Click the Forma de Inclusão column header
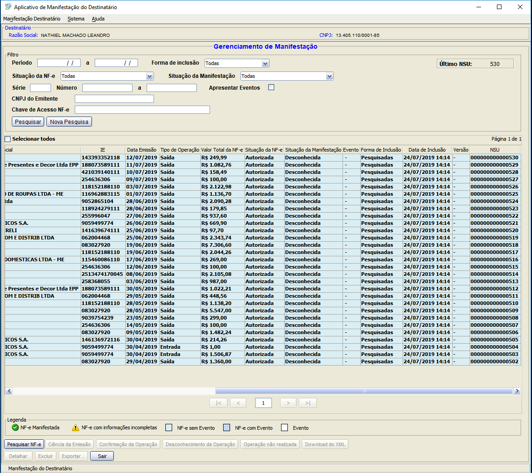The height and width of the screenshot is (473, 532). pyautogui.click(x=381, y=150)
